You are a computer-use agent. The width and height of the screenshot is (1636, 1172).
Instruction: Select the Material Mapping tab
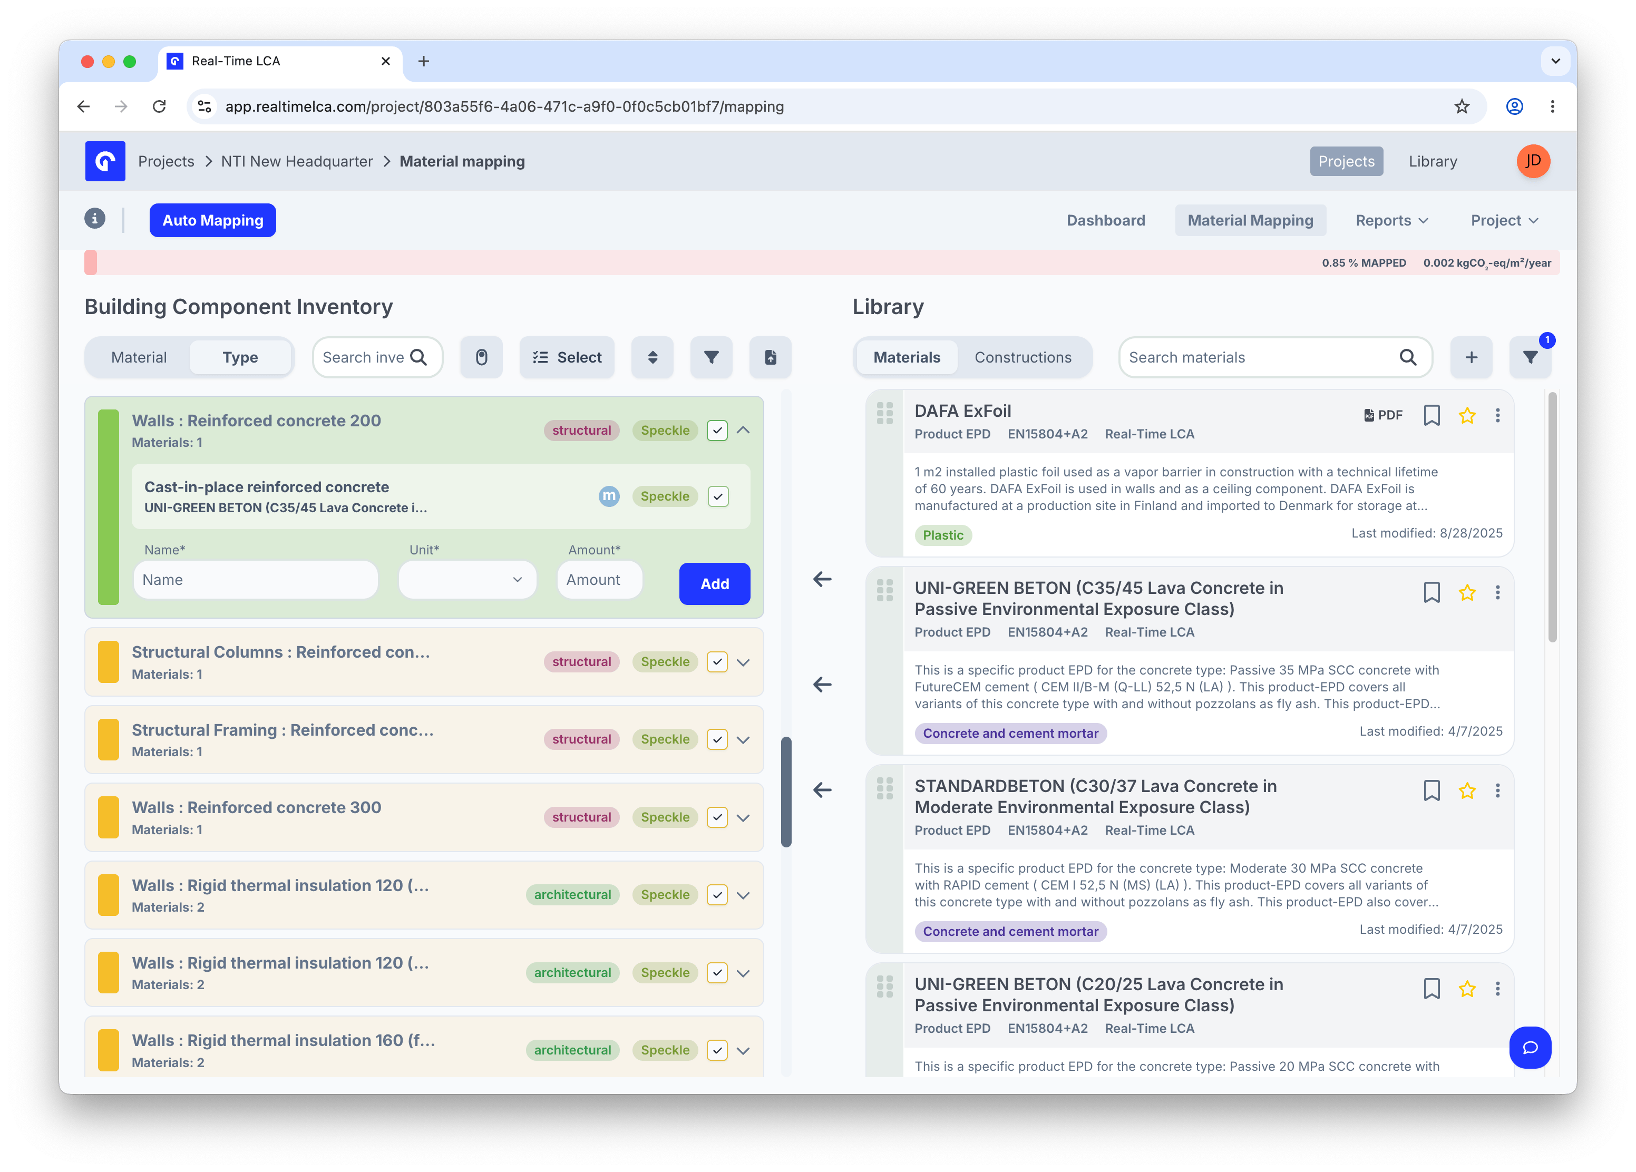[x=1250, y=220]
